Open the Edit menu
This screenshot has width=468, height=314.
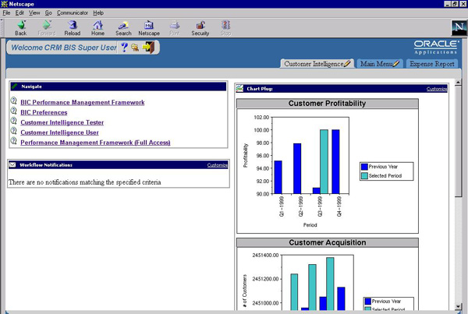pyautogui.click(x=19, y=12)
